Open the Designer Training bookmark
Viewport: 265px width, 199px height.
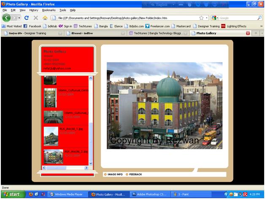click(206, 26)
